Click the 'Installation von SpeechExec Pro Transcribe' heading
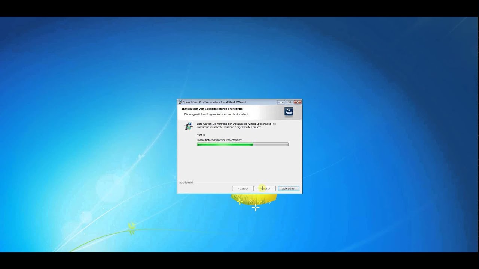The image size is (479, 269). point(212,109)
